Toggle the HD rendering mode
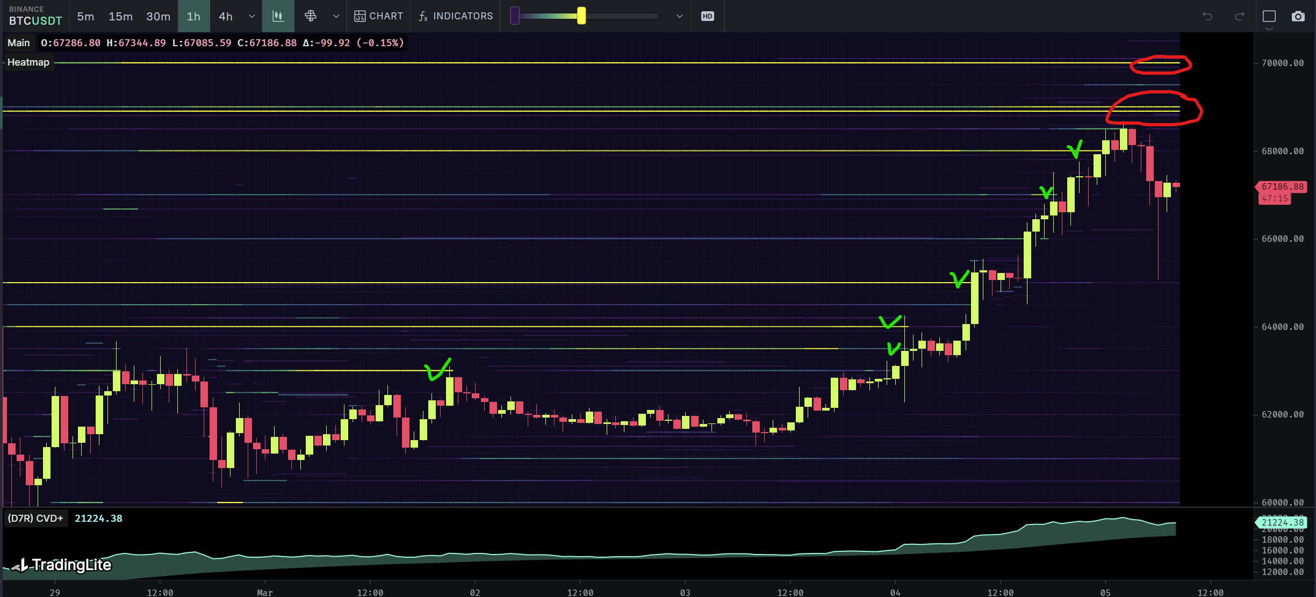This screenshot has height=597, width=1316. click(x=707, y=16)
